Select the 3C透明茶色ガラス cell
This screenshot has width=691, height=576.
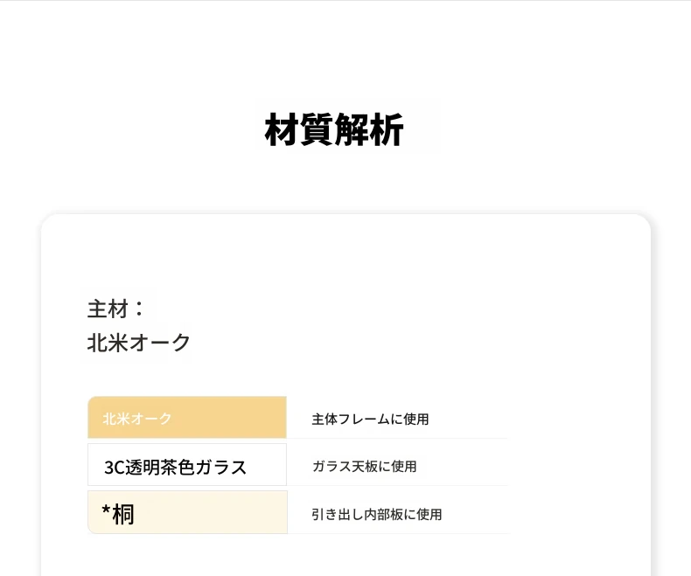(187, 465)
